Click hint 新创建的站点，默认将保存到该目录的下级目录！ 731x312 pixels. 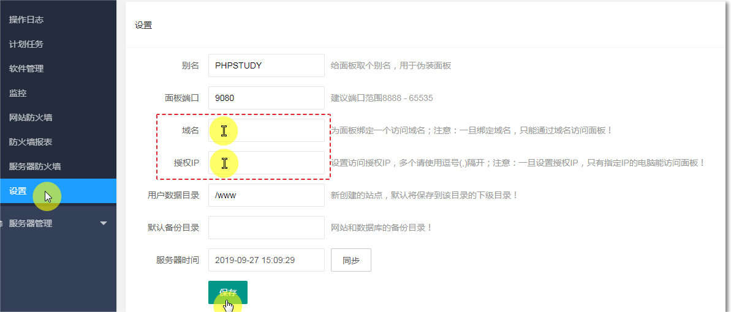(x=425, y=195)
